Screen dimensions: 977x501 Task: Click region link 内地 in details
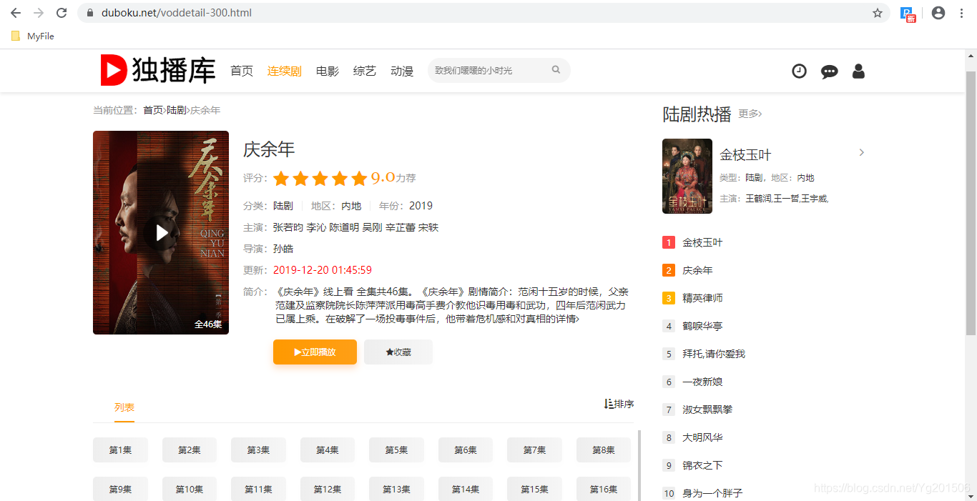(x=351, y=206)
